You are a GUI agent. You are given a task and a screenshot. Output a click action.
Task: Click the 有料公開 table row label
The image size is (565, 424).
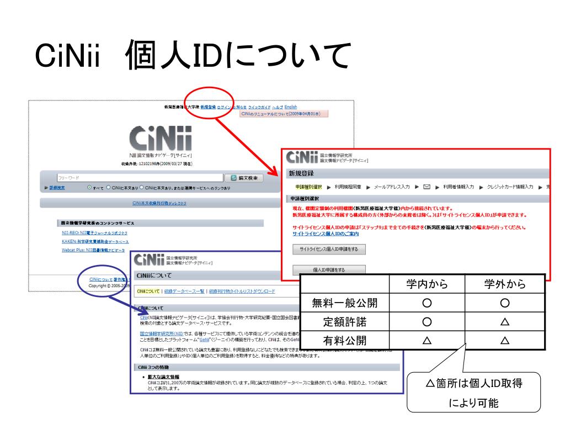[x=344, y=340]
